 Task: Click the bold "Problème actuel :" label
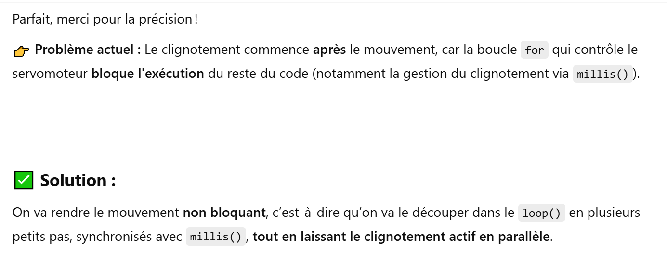88,50
